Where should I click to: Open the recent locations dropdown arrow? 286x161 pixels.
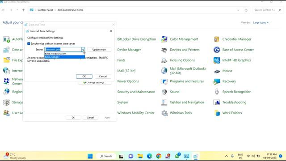17,10
